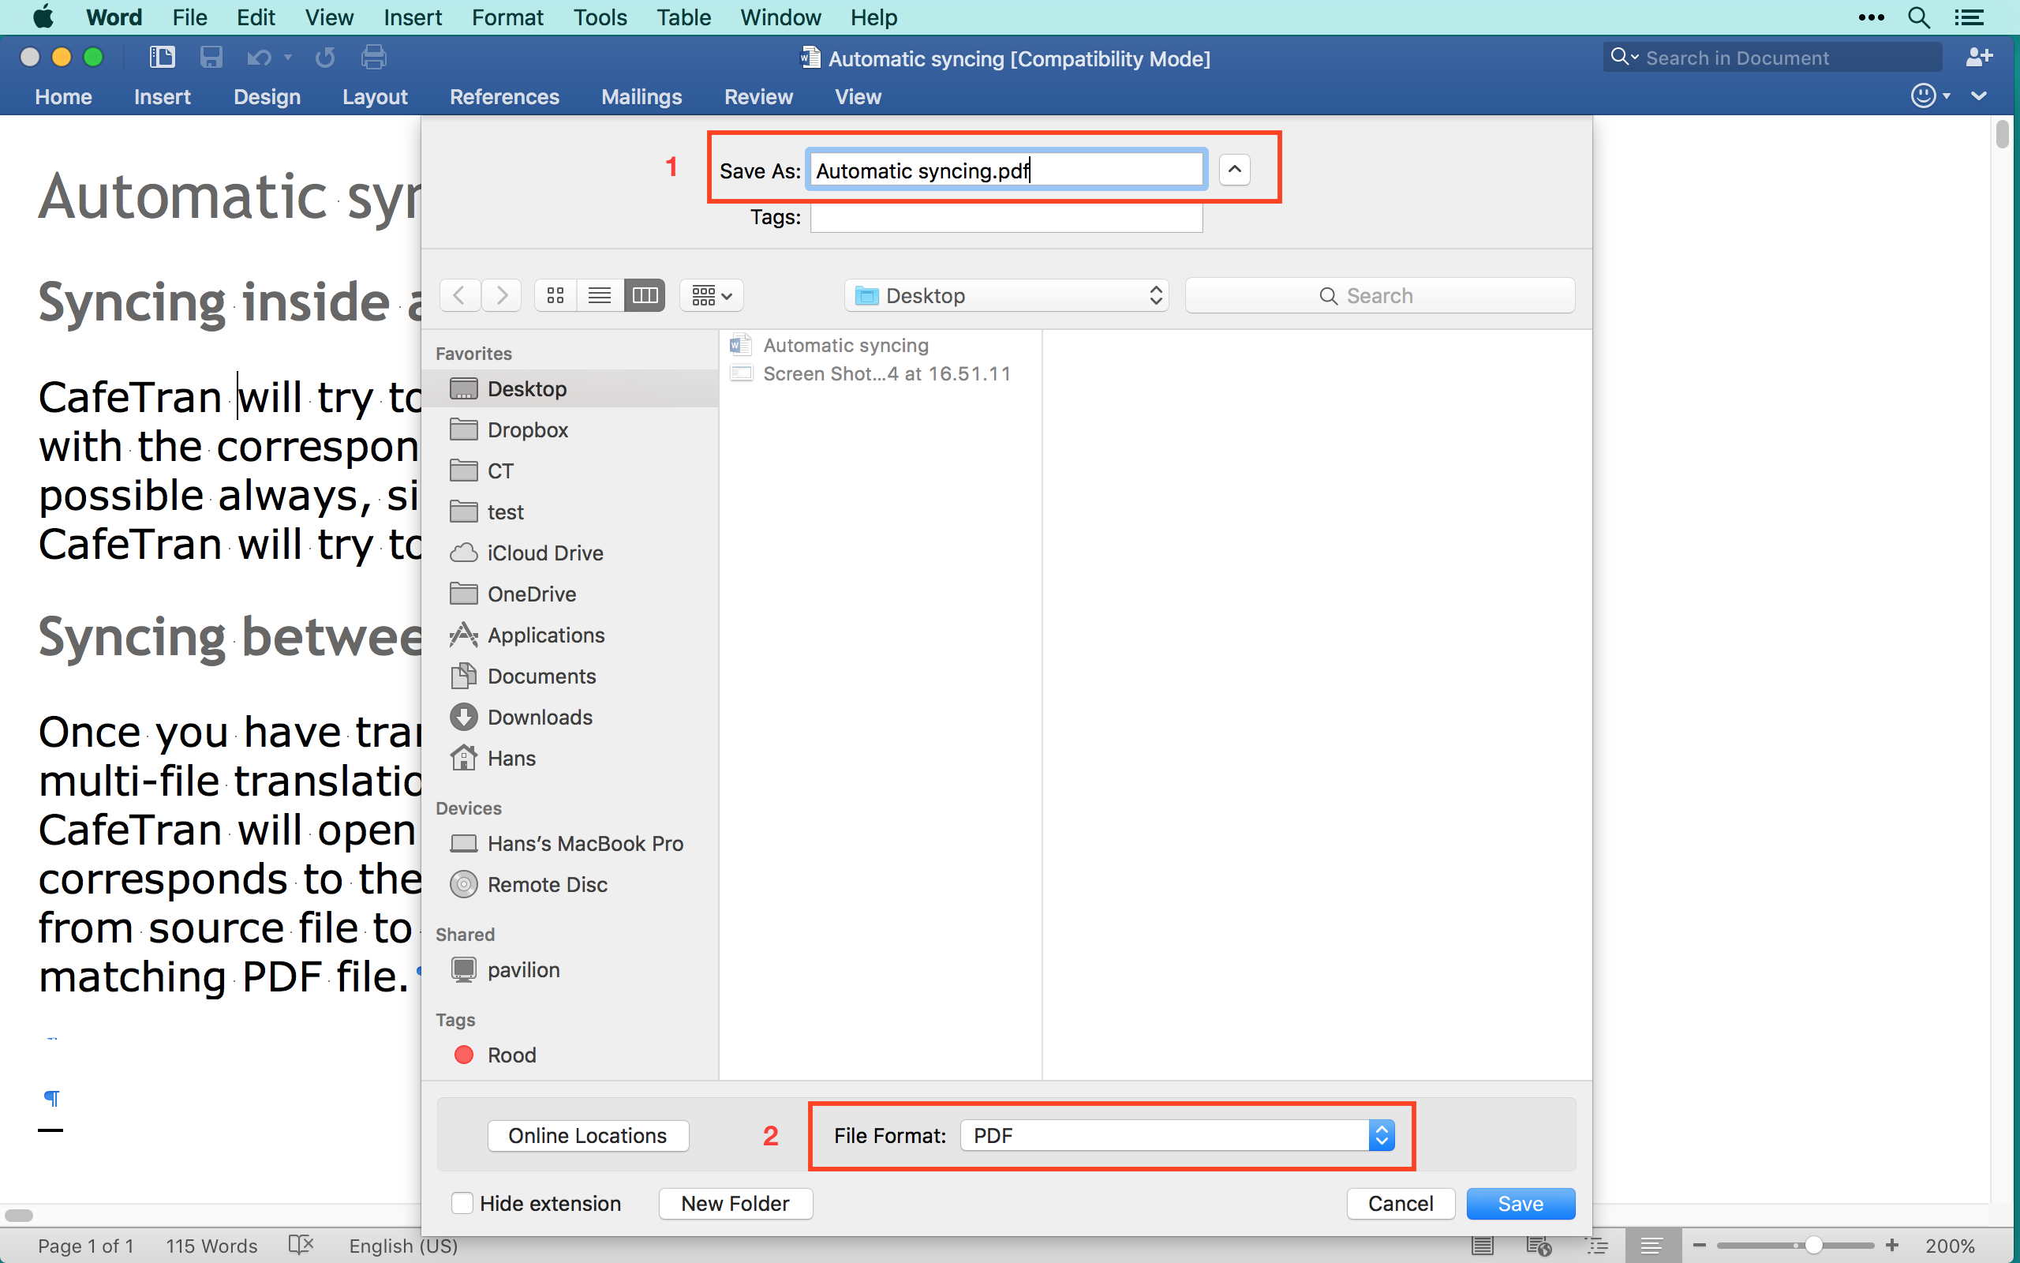
Task: Click the Print icon in title bar
Action: pyautogui.click(x=373, y=58)
